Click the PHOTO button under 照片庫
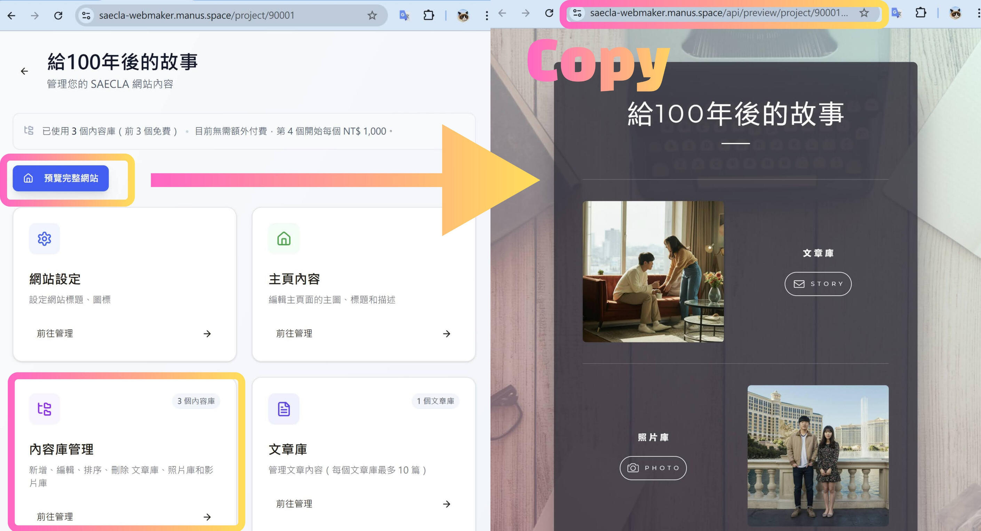981x531 pixels. pos(653,468)
